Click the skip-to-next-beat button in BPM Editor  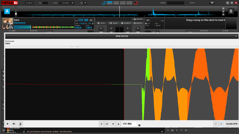point(14,124)
